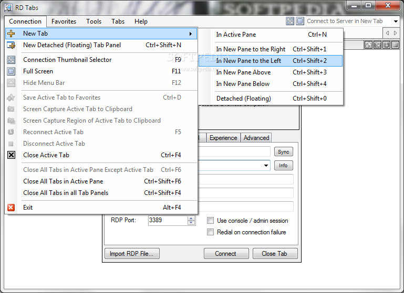
Task: Click the Full Screen menu entry icon
Action: tap(11, 71)
